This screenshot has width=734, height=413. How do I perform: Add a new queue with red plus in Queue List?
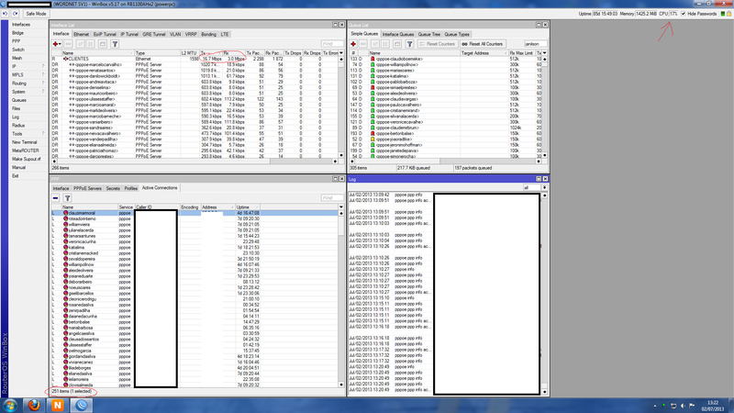(353, 44)
